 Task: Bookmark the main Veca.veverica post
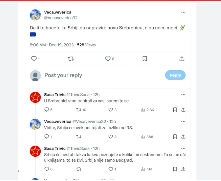click(145, 59)
